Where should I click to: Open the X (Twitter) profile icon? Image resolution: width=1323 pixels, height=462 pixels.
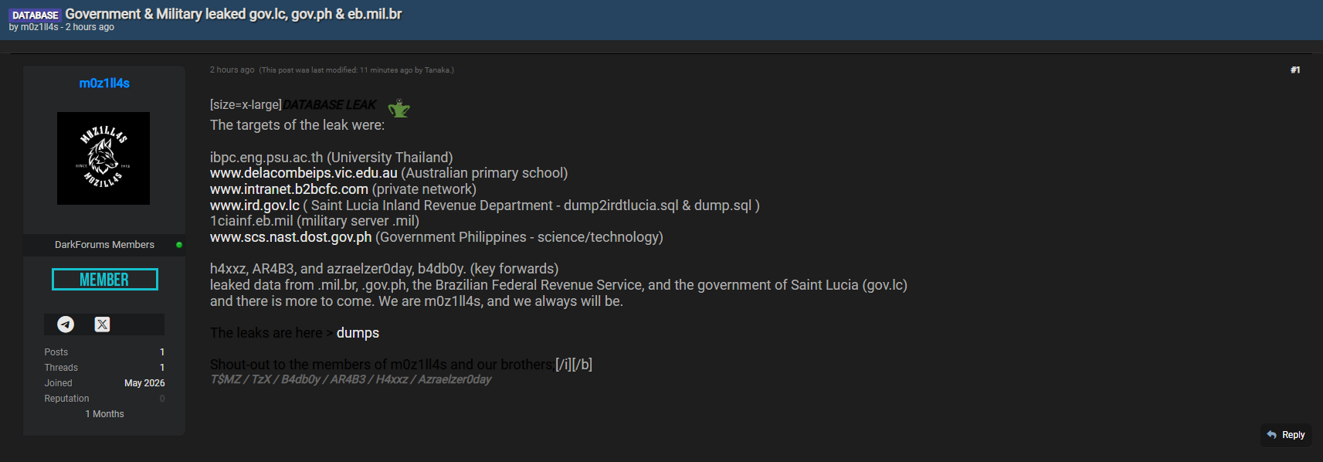[102, 324]
